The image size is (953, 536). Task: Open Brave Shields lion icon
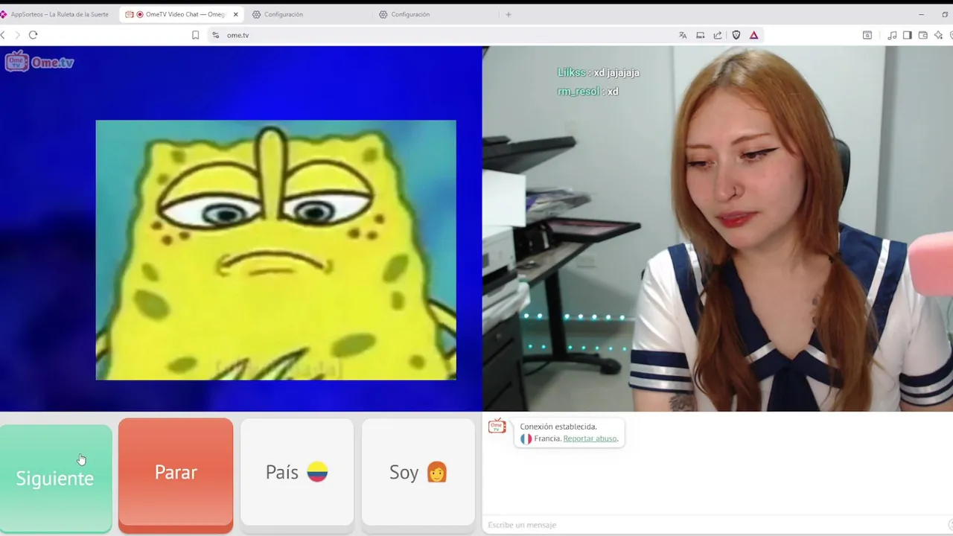736,35
